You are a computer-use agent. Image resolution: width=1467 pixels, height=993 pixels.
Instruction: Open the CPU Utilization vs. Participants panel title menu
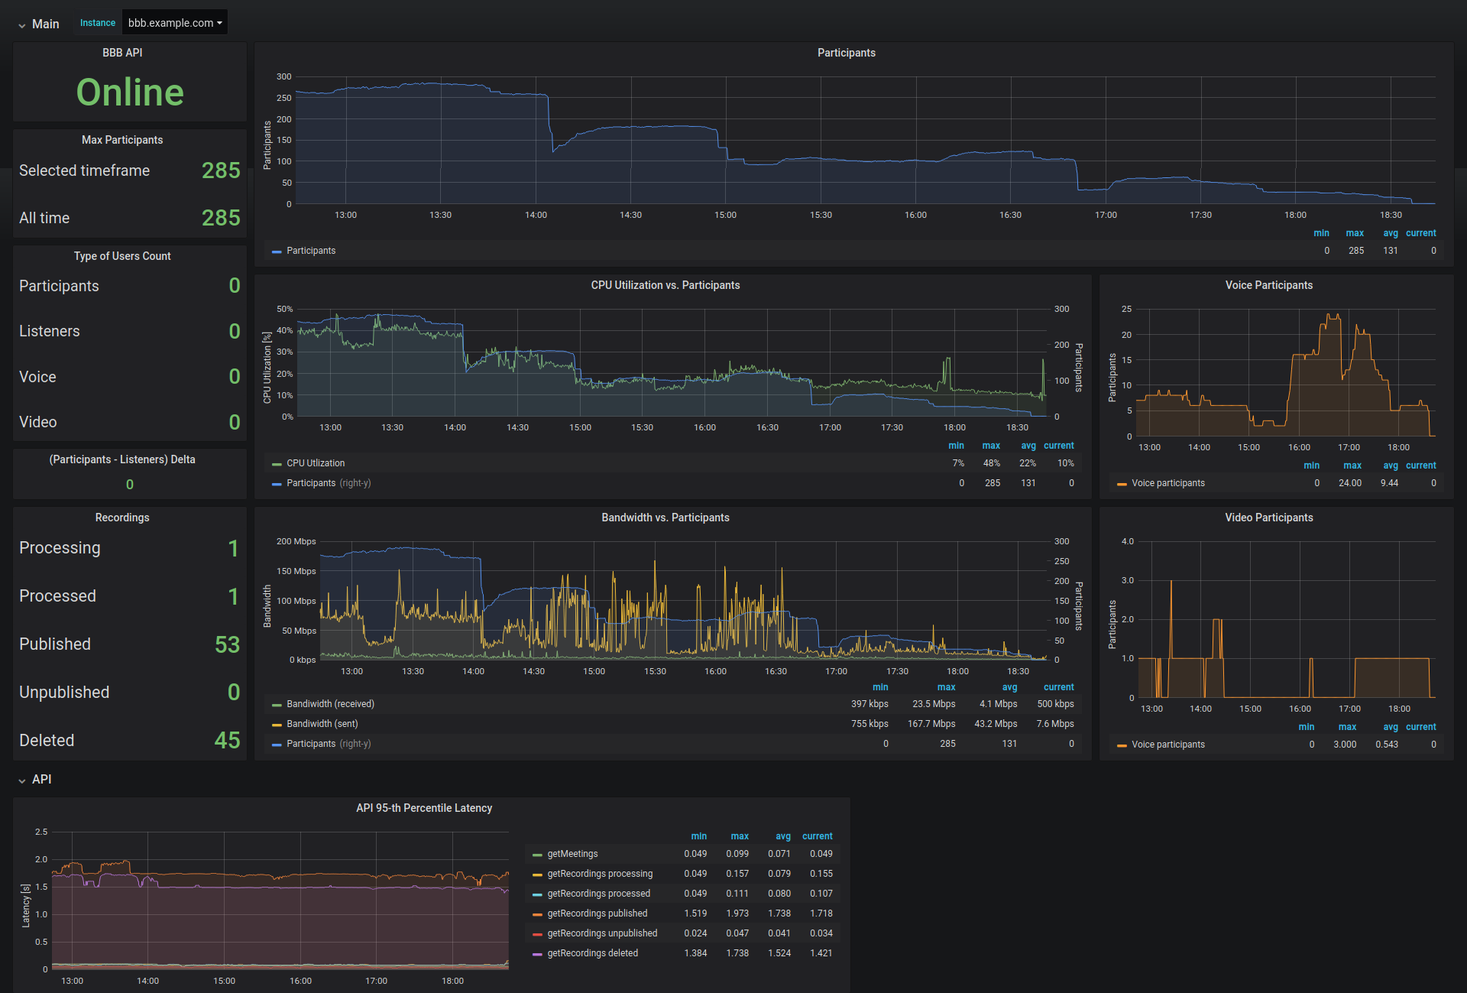point(665,285)
